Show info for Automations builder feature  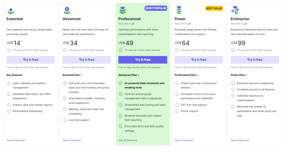point(65,98)
